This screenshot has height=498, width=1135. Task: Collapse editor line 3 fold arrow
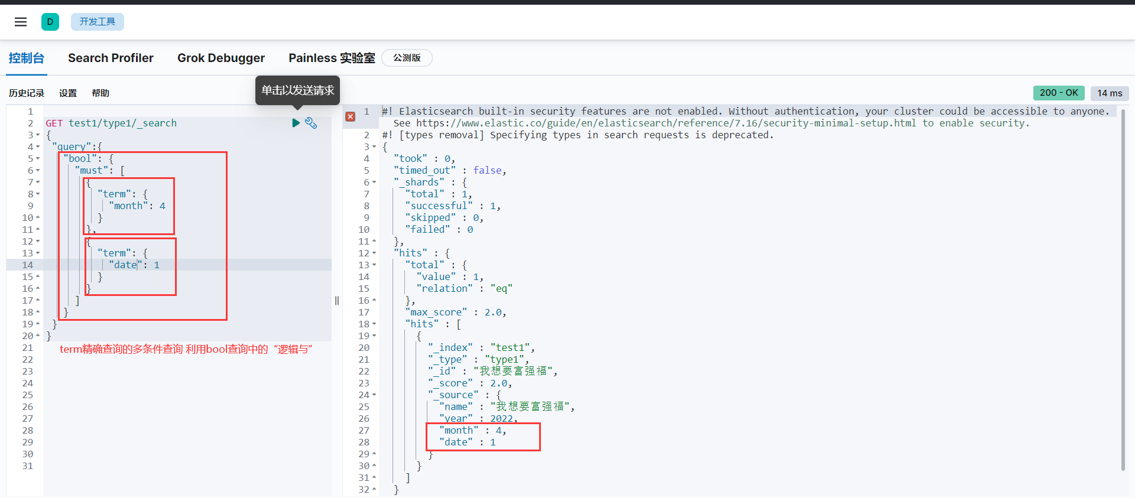click(x=38, y=135)
